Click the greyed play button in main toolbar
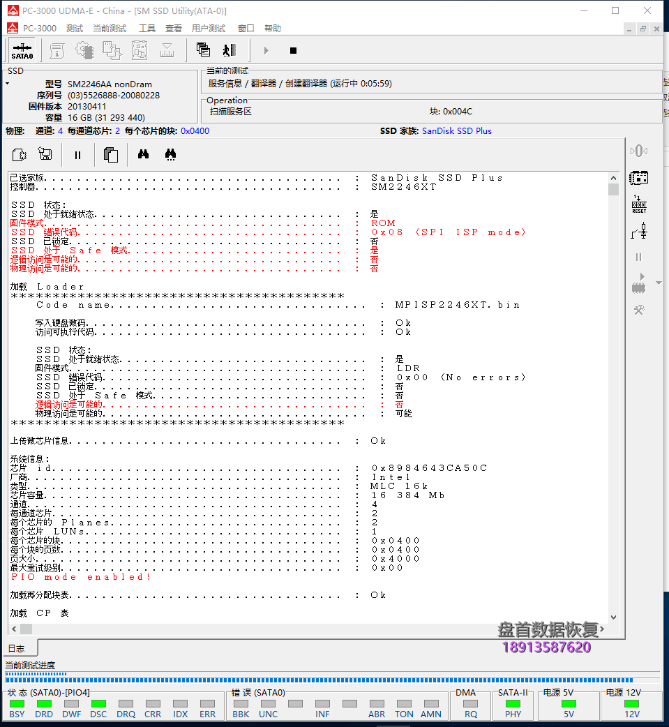 pos(266,50)
